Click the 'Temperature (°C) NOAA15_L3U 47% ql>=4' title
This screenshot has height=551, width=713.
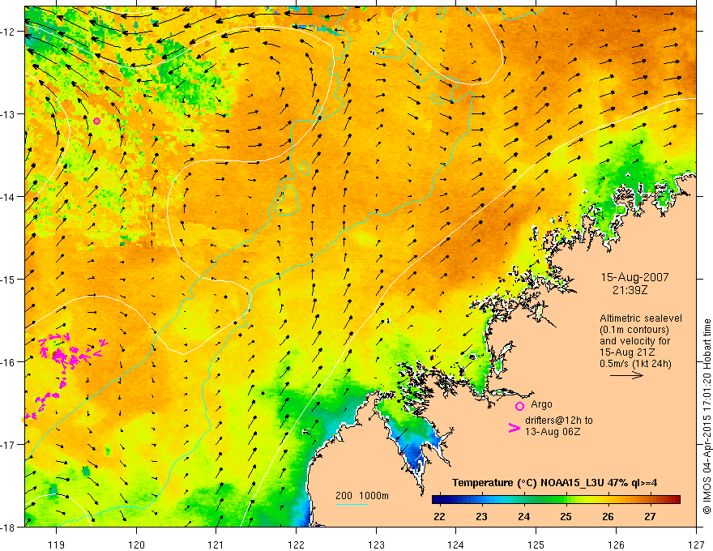554,483
